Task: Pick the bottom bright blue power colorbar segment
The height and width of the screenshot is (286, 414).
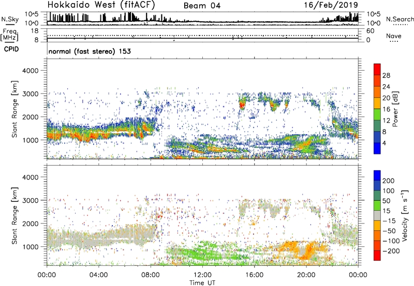Action: pos(377,149)
